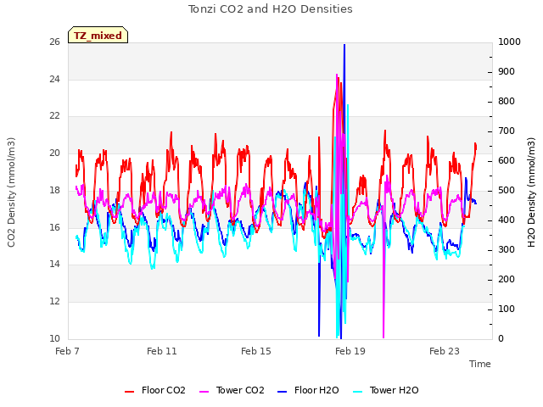
Task: Click the 10 value on left axis
Action: tap(54, 338)
